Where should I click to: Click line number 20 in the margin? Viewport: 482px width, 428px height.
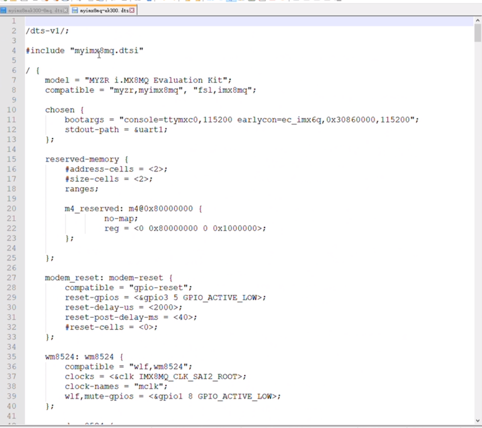point(11,209)
